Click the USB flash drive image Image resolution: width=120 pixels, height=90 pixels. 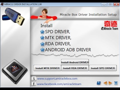point(13,17)
